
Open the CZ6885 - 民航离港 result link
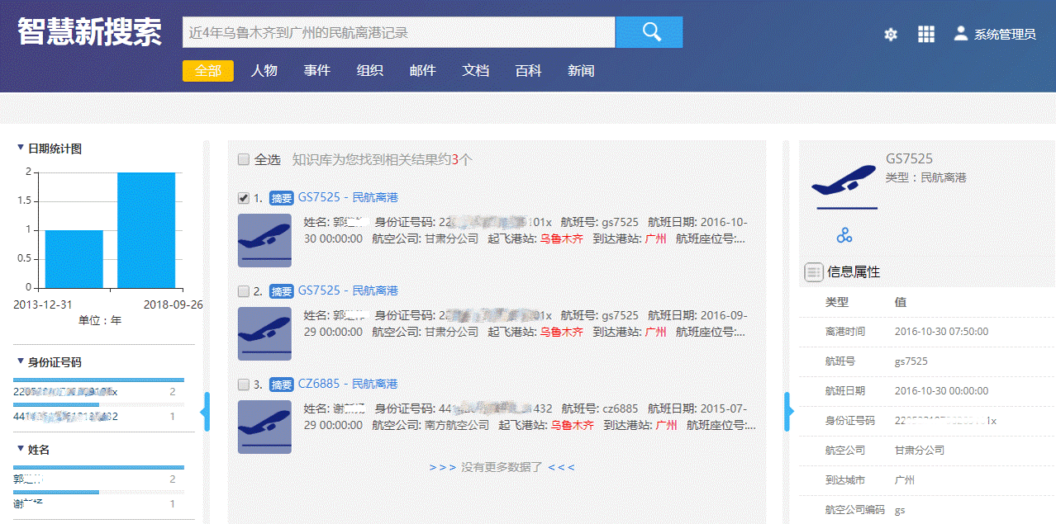[x=347, y=384]
